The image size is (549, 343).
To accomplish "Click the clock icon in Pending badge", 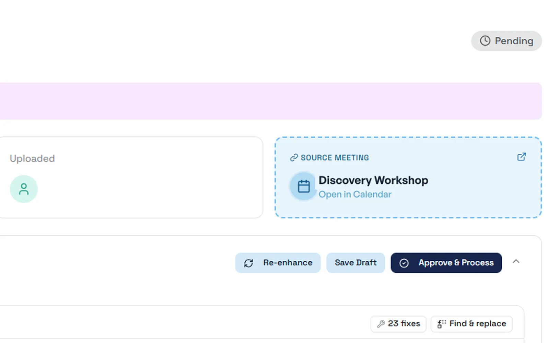I will 485,41.
